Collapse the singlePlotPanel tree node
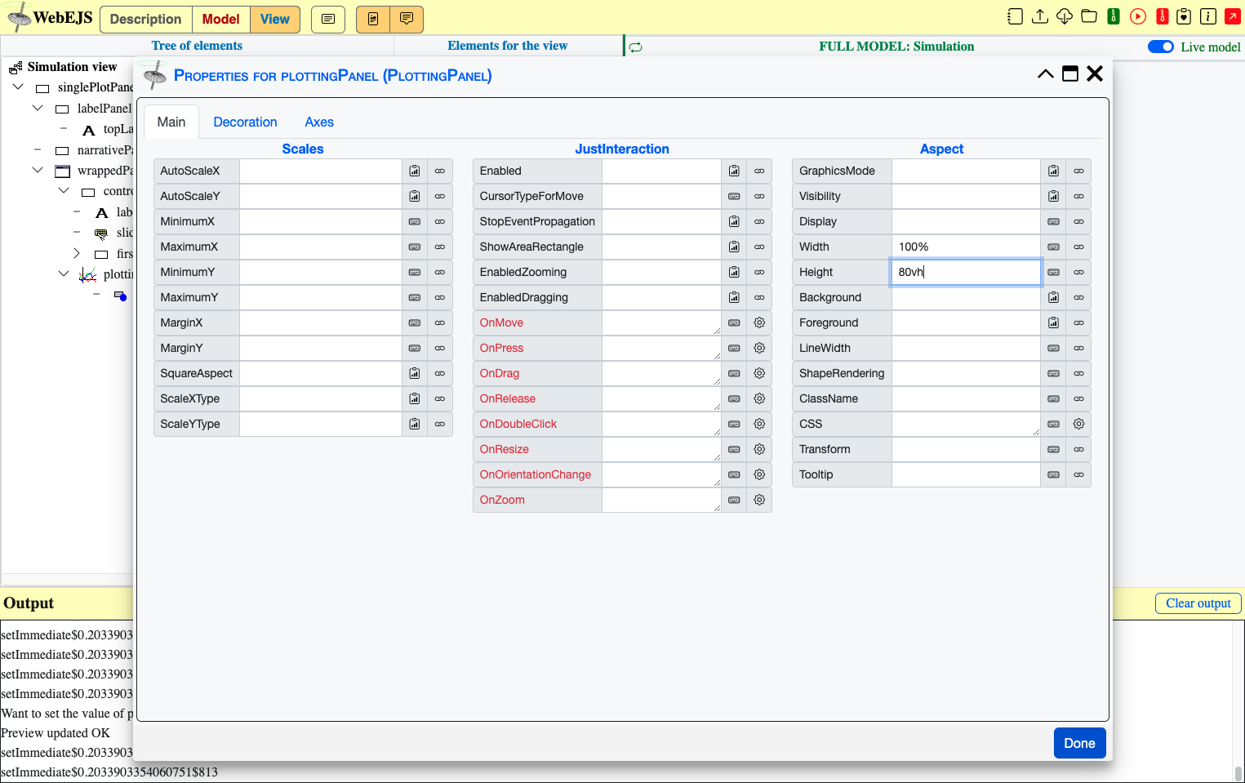This screenshot has width=1245, height=783. click(18, 87)
